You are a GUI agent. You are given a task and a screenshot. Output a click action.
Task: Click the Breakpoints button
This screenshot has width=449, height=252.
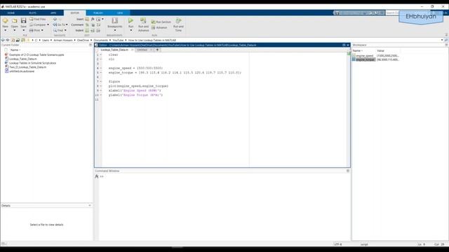pyautogui.click(x=115, y=22)
